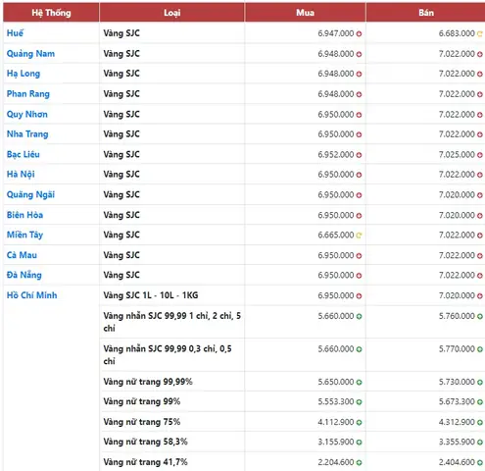The width and height of the screenshot is (485, 471).
Task: Click red indicator beside Cà Mau Bán price
Action: pyautogui.click(x=480, y=255)
